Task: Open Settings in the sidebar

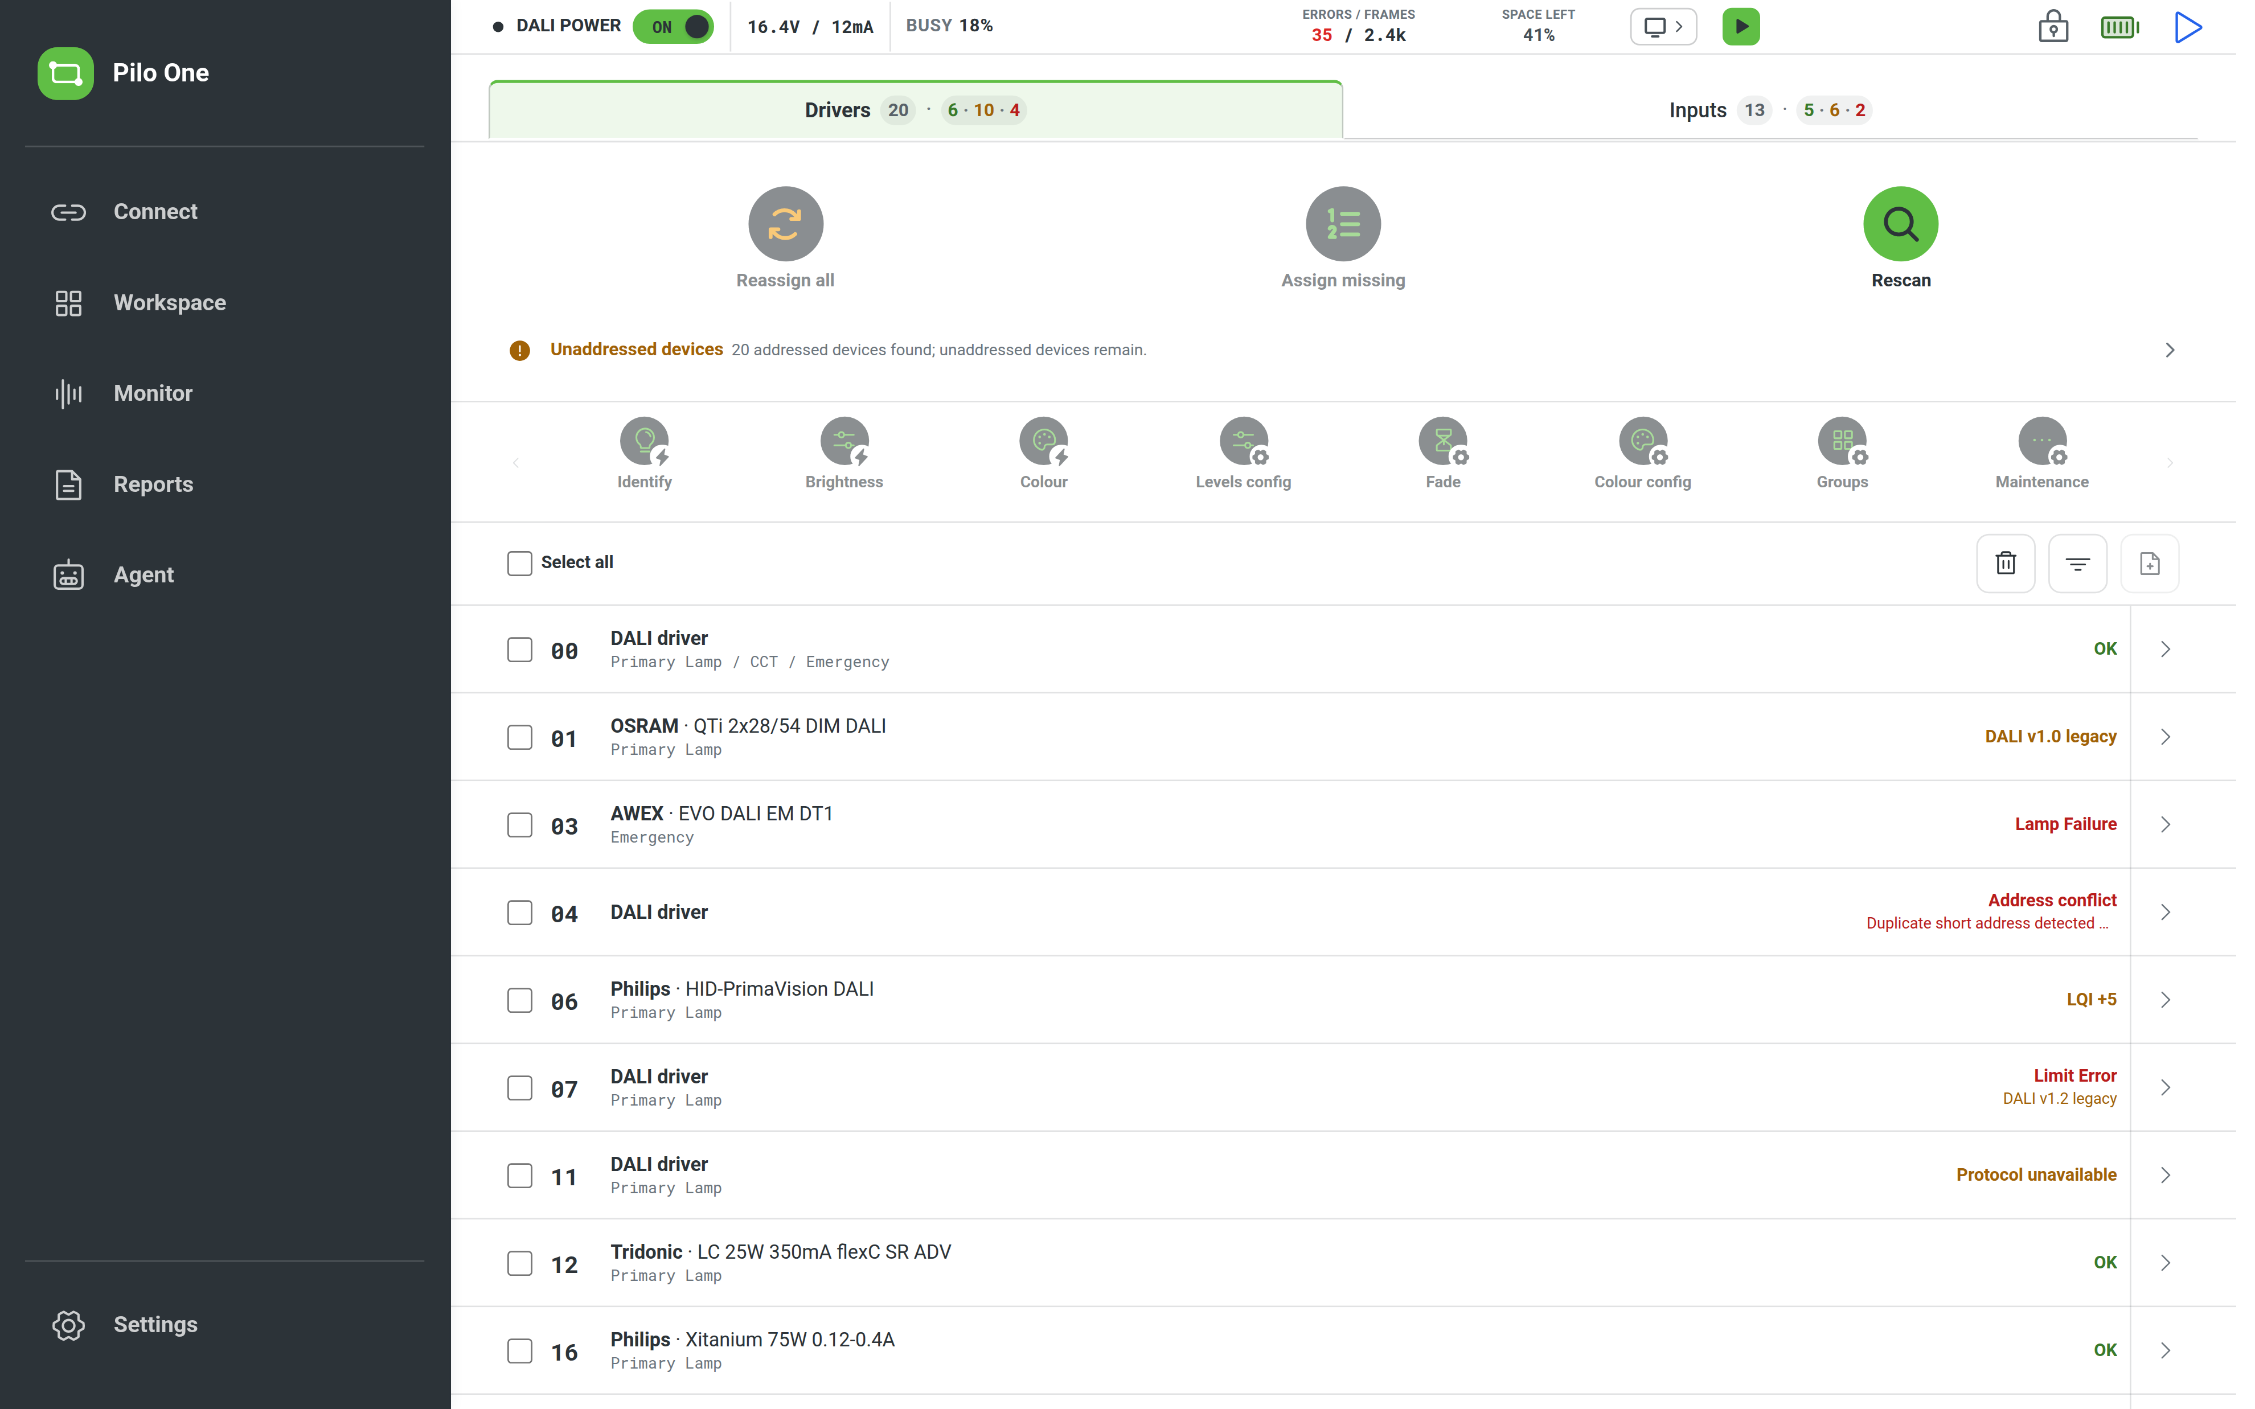Action: click(224, 1325)
